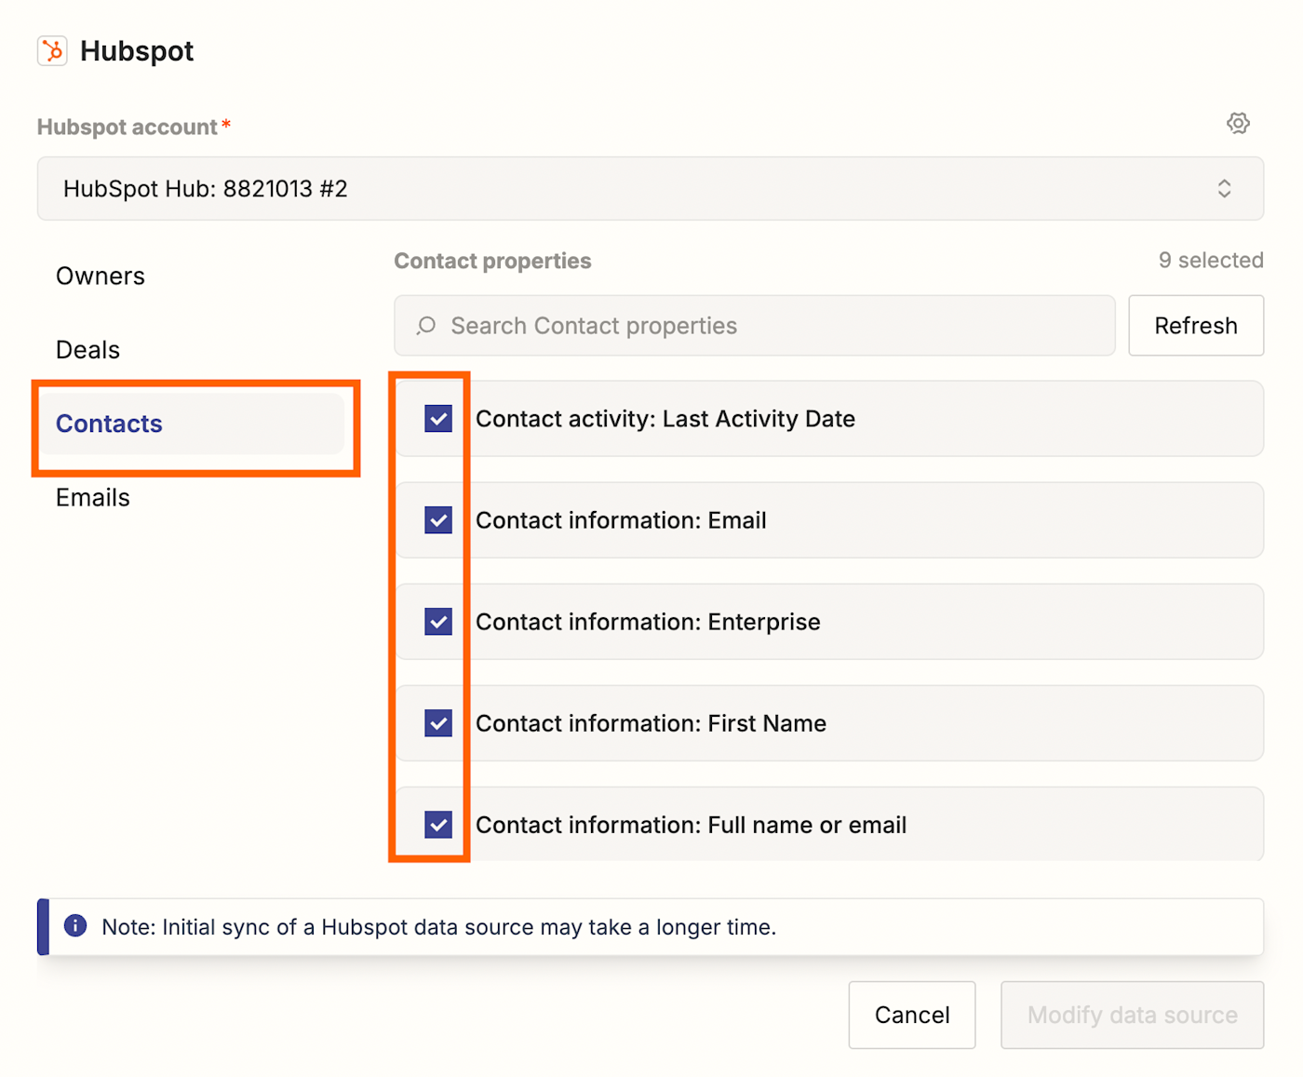Open the Hubspot account dropdown
Viewport: 1303px width, 1077px height.
650,189
